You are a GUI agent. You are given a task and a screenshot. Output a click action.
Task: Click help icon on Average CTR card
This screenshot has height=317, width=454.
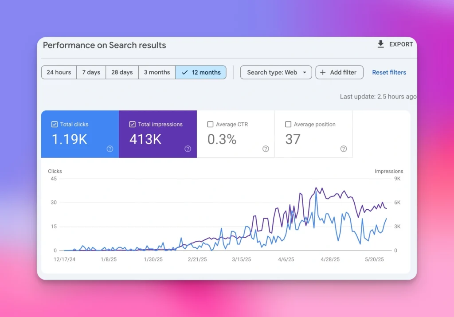[266, 149]
